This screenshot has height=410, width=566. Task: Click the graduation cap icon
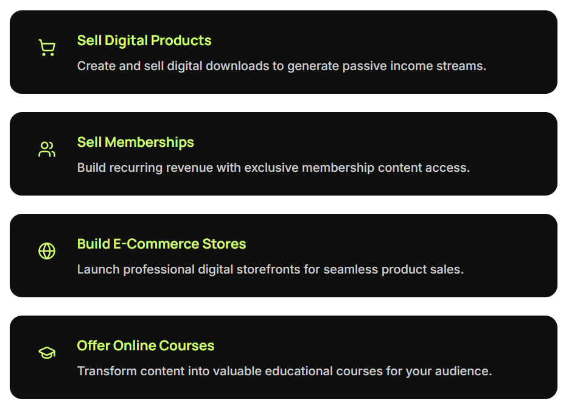(x=47, y=353)
